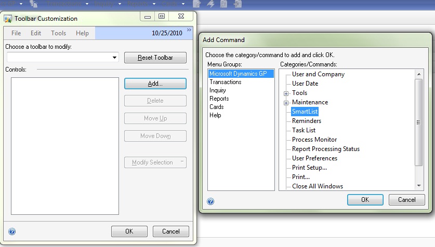This screenshot has width=435, height=247.
Task: Click the scroll up arrow in Categories/Commands
Action: (419, 74)
